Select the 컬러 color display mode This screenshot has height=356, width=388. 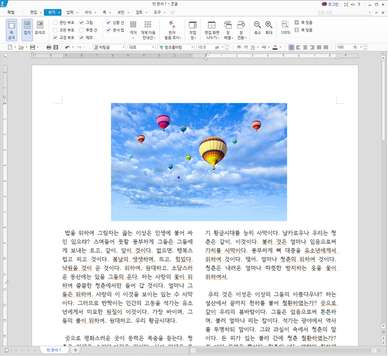click(x=27, y=30)
